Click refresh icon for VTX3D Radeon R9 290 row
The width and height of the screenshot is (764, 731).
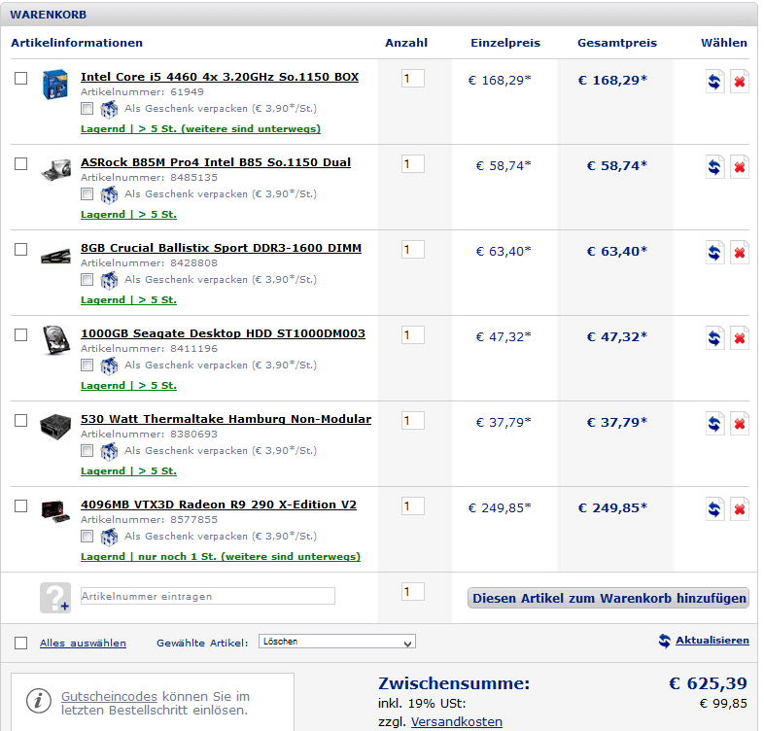tap(715, 509)
